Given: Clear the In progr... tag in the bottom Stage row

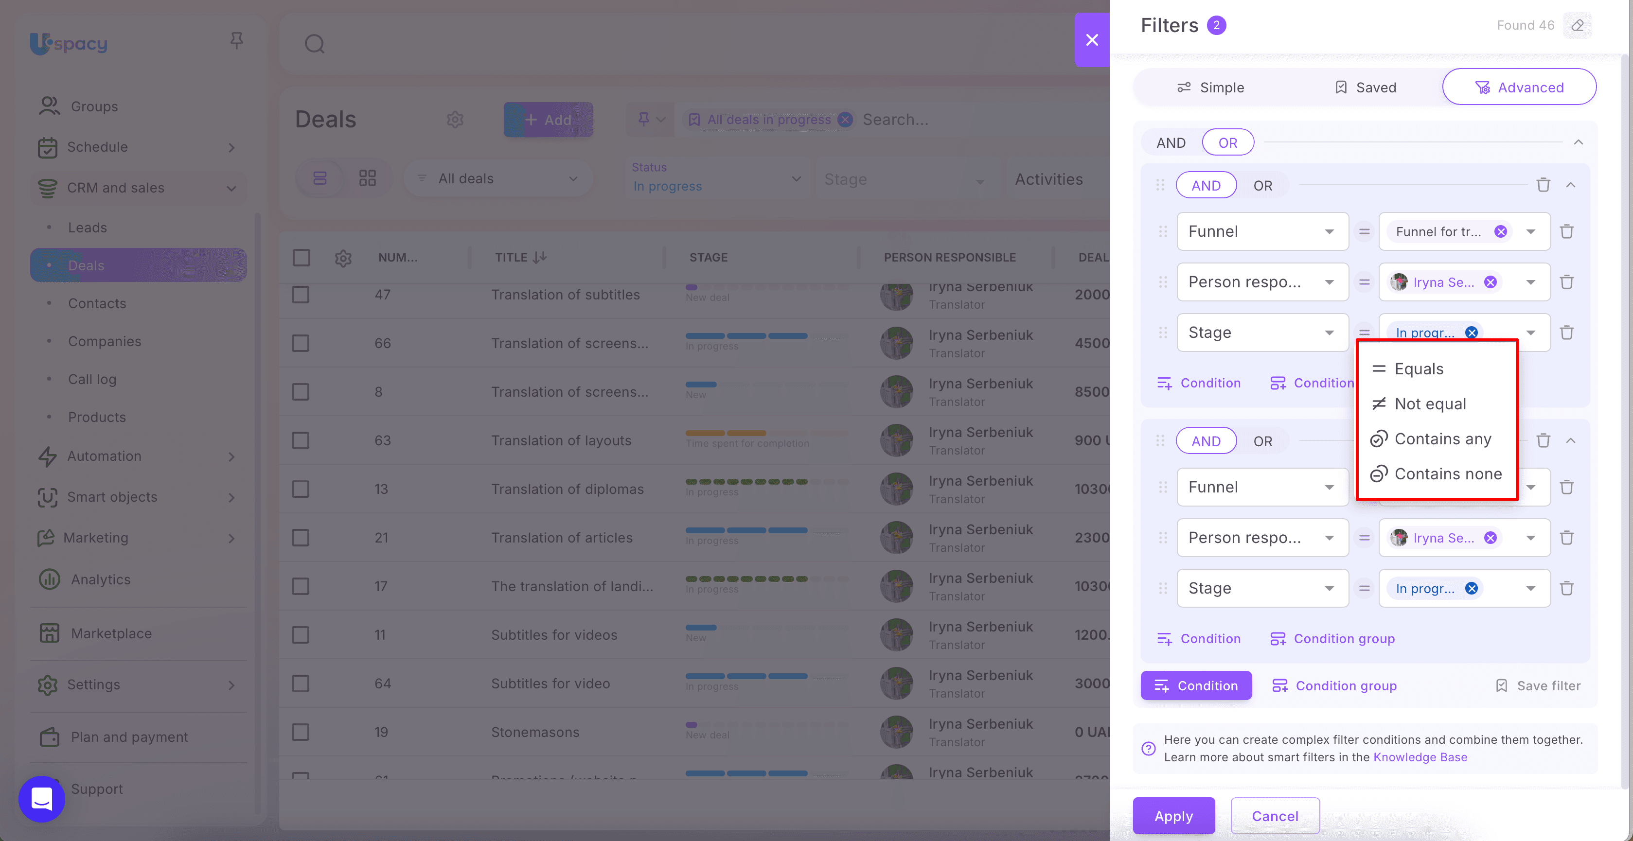Looking at the screenshot, I should point(1472,588).
